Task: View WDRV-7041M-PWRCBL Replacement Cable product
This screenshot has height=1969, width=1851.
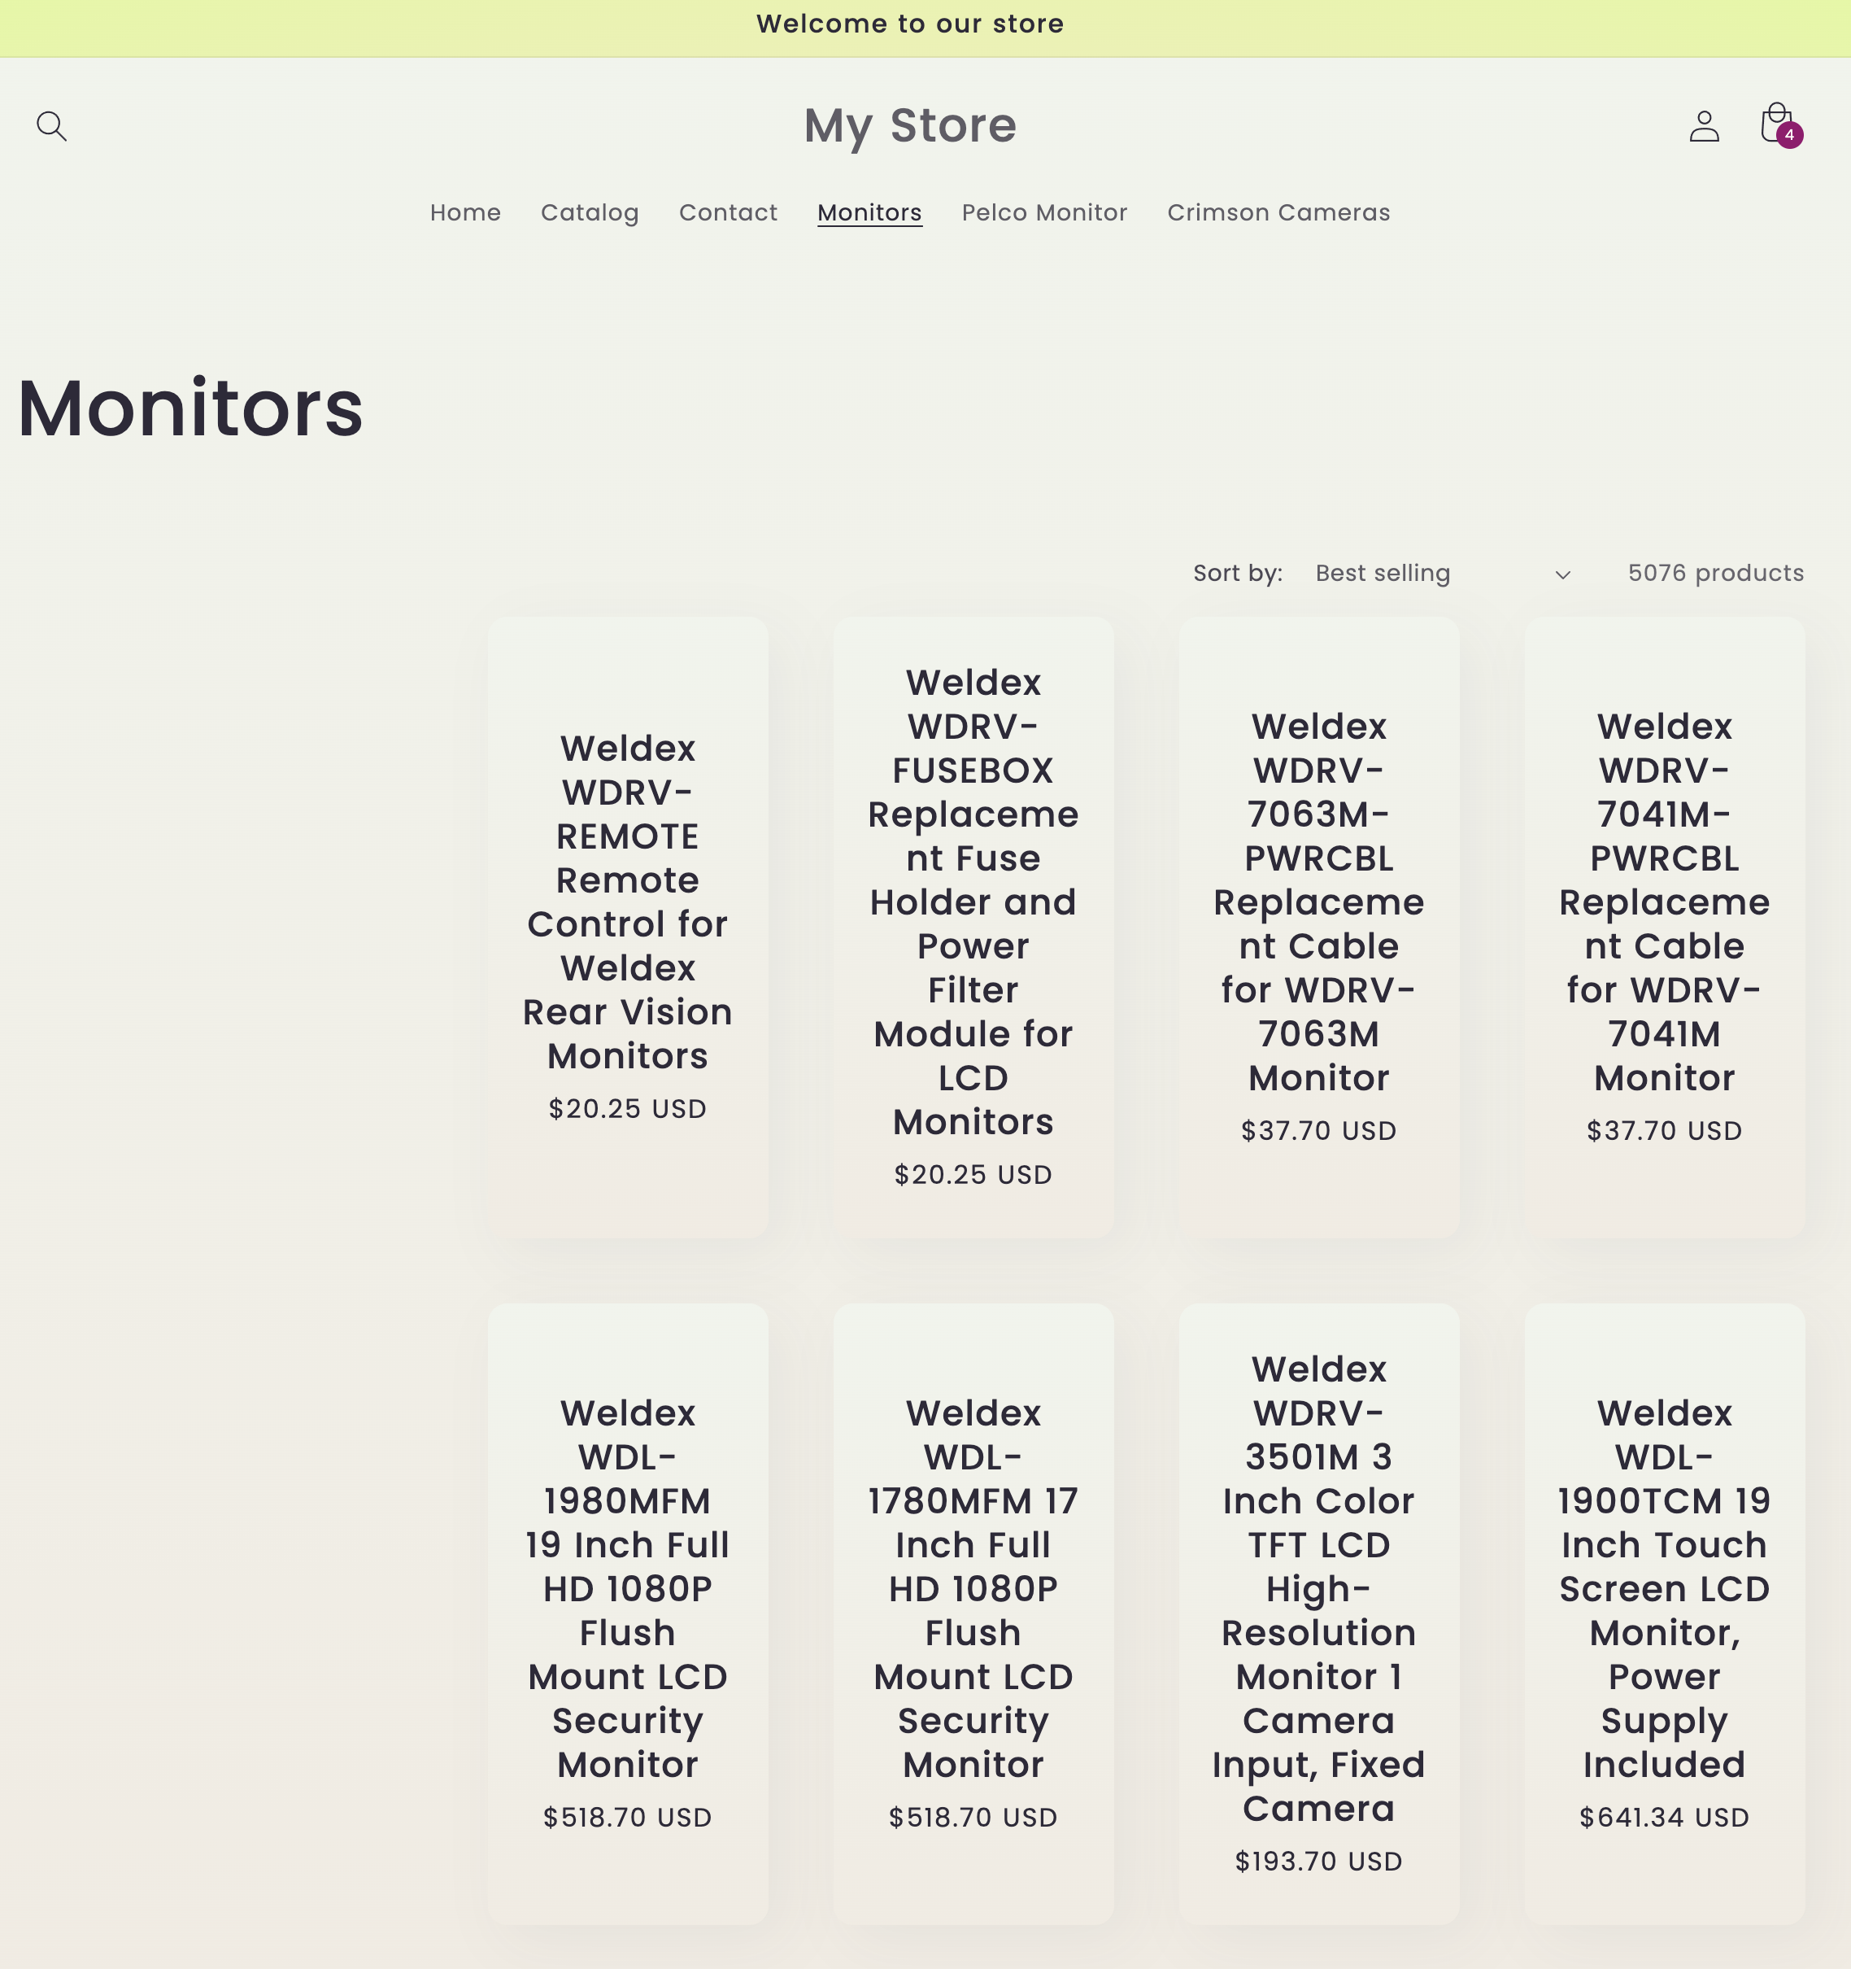Action: click(x=1664, y=902)
